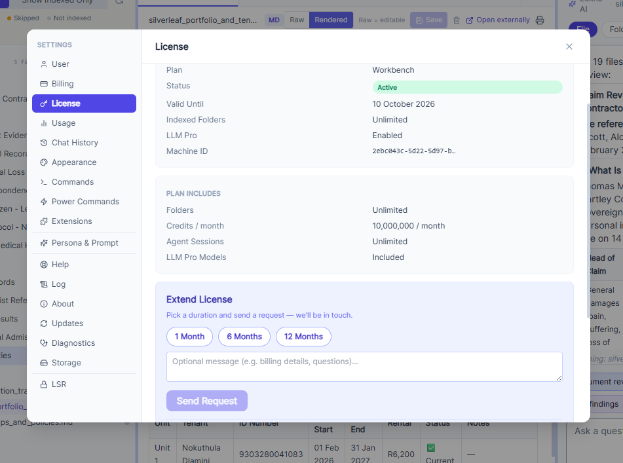Click the Persona & Prompt sparkle icon
Viewport: 623px width, 463px height.
point(44,242)
